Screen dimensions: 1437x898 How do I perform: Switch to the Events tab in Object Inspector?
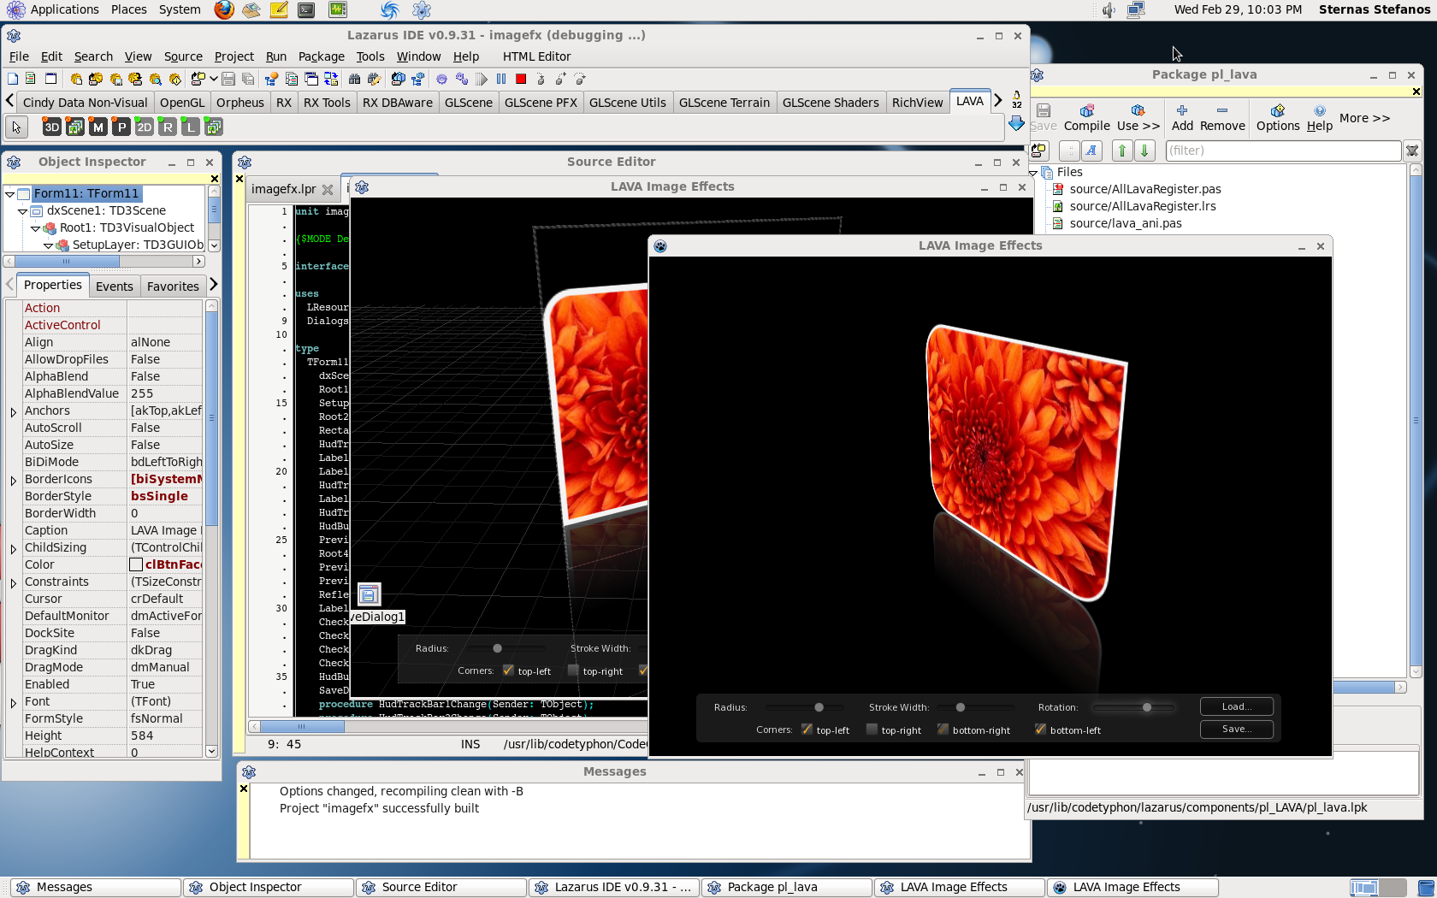[x=115, y=287]
